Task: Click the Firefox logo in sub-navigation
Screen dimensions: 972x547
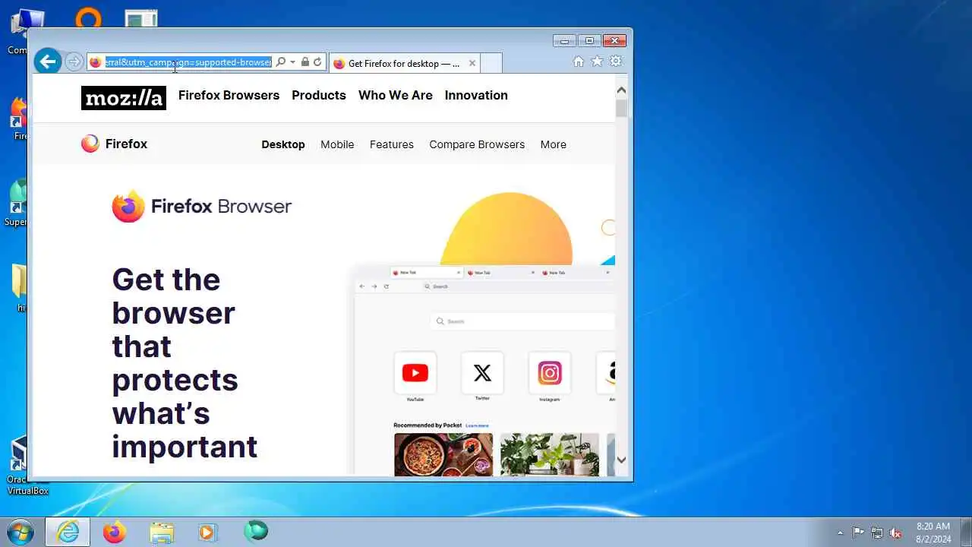Action: coord(114,144)
